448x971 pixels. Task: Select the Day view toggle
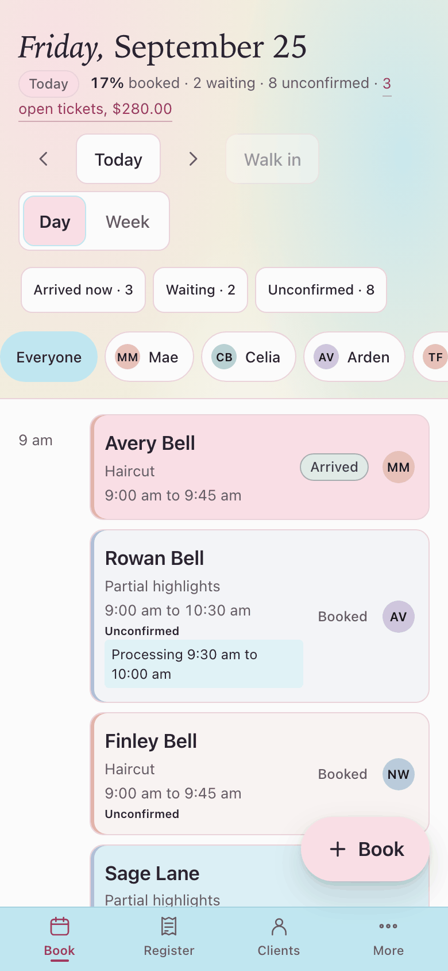pos(55,221)
